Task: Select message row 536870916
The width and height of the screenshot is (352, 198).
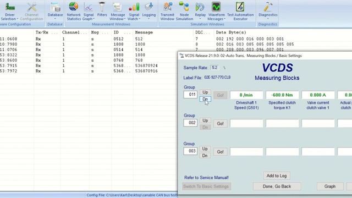Action: [89, 71]
